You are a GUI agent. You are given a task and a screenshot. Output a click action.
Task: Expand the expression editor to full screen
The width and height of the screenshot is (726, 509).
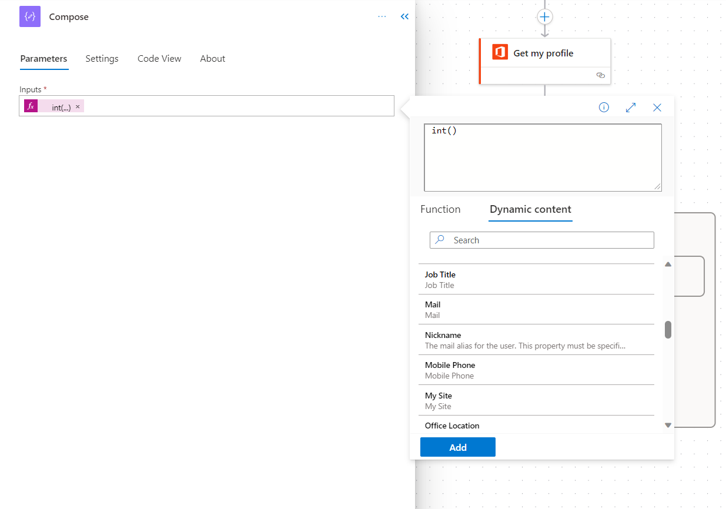(631, 108)
